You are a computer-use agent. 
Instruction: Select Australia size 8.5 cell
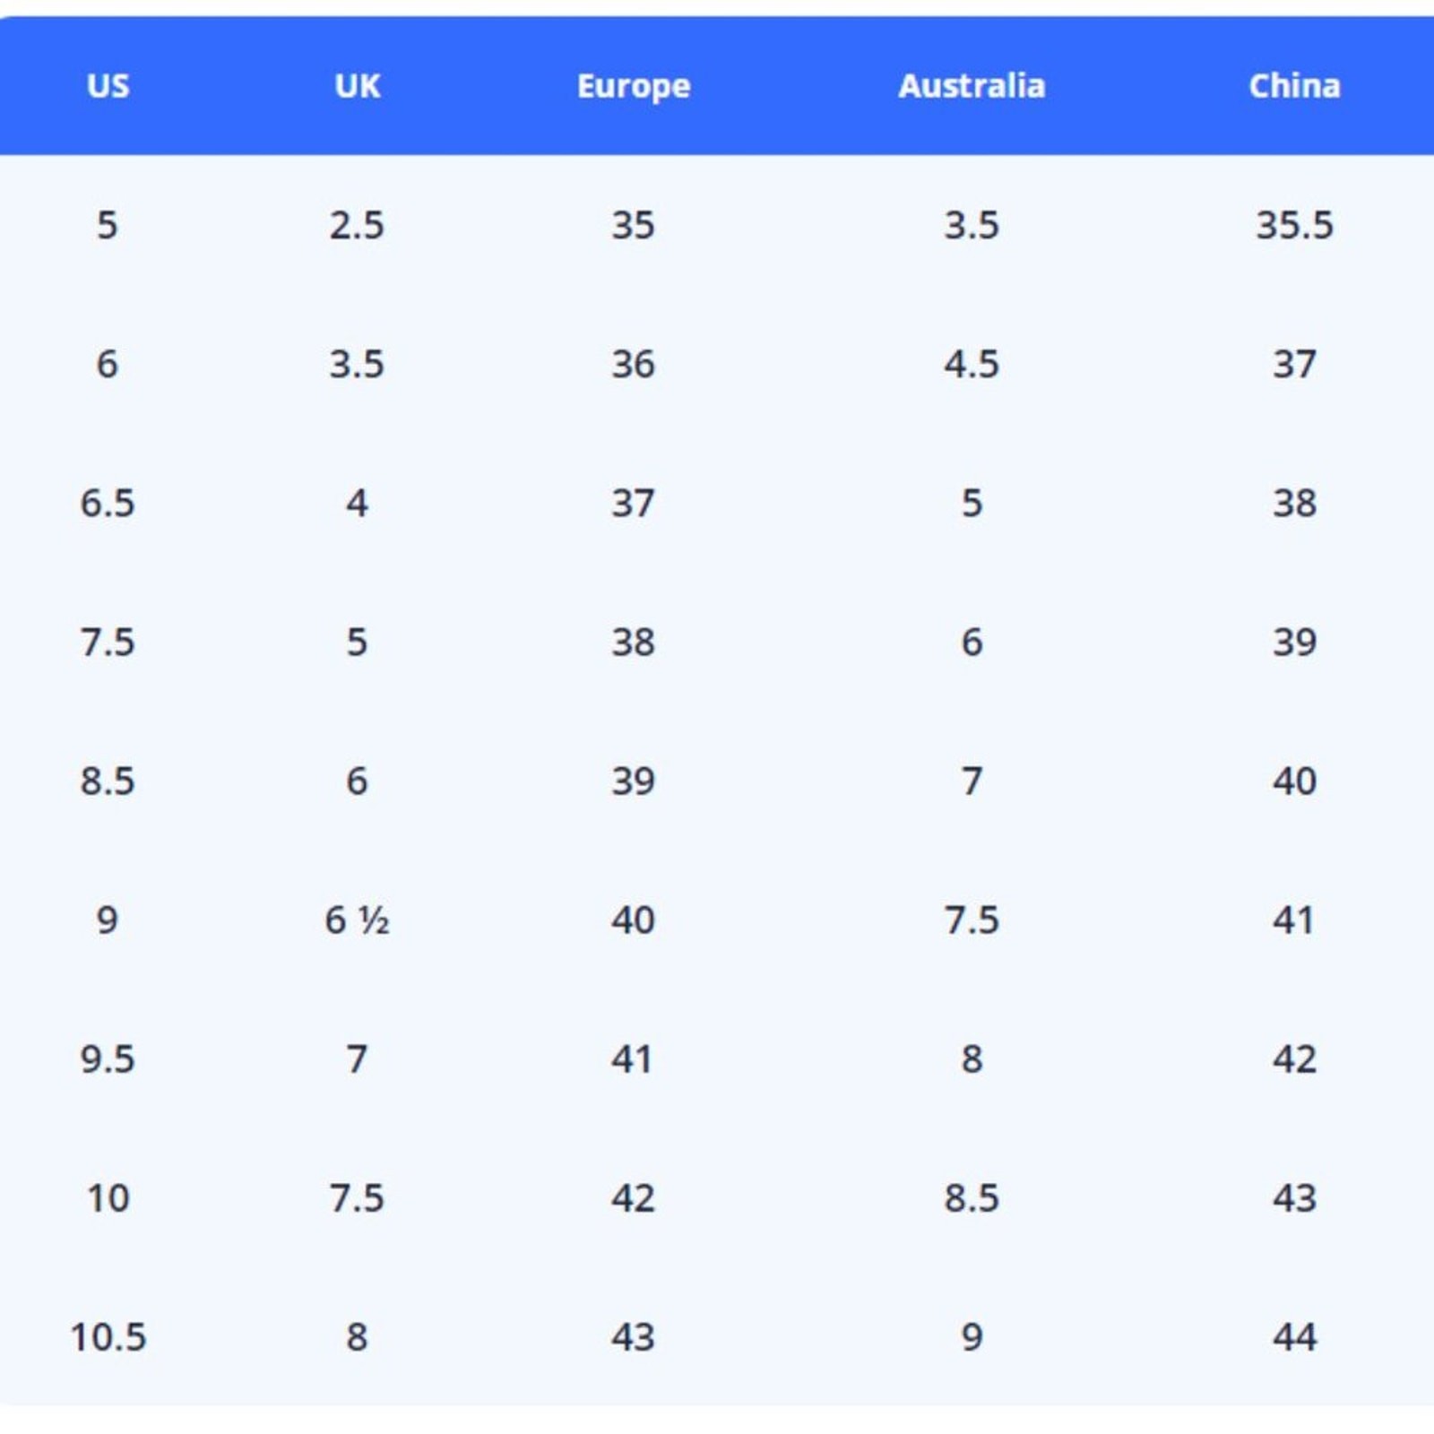972,1198
